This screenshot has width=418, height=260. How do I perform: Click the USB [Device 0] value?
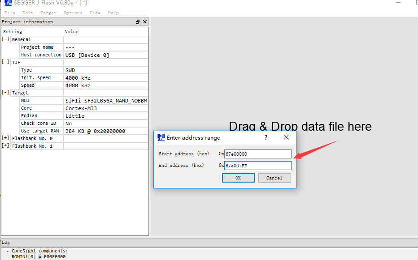point(87,55)
